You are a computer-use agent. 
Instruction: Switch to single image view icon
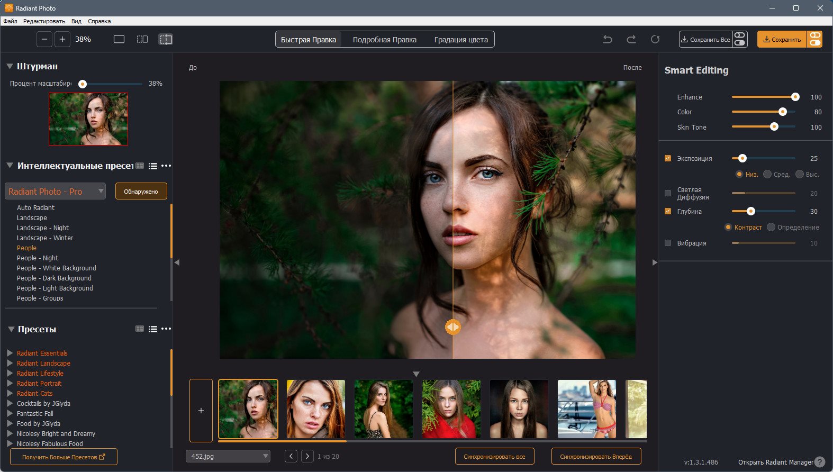point(119,39)
